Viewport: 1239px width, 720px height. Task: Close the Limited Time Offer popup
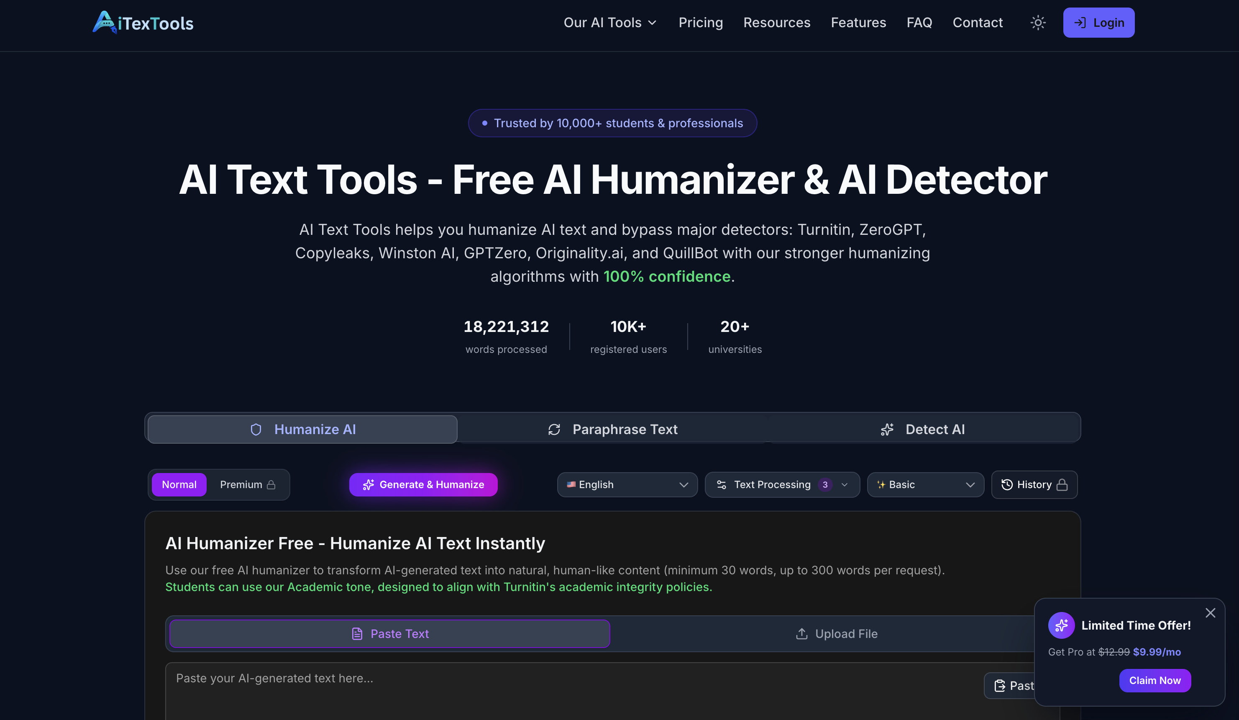point(1210,613)
